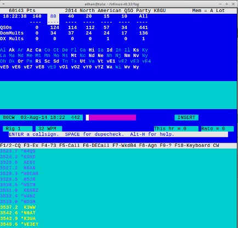Toggle the INSERT mode indicator

[x=186, y=117]
